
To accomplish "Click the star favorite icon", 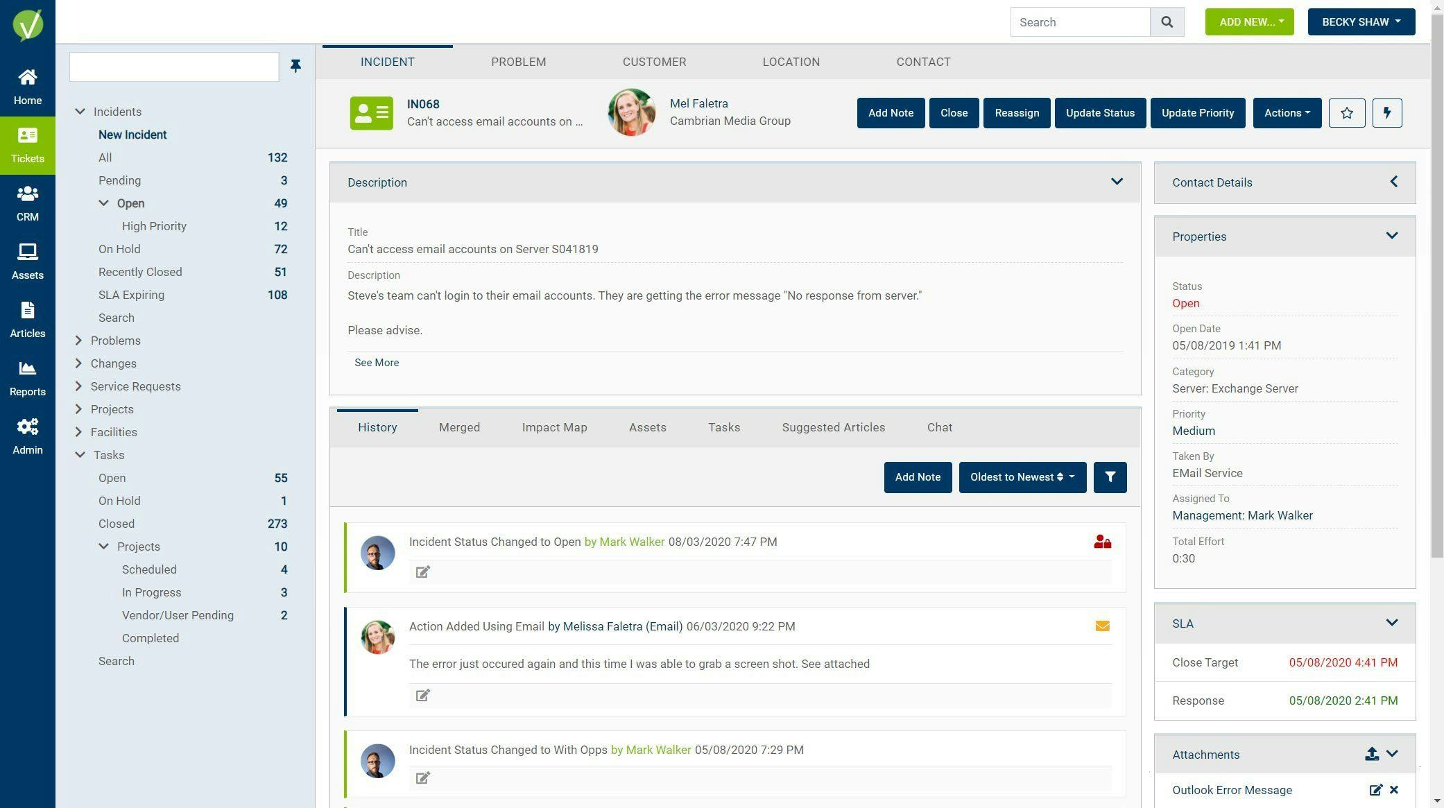I will pos(1346,113).
